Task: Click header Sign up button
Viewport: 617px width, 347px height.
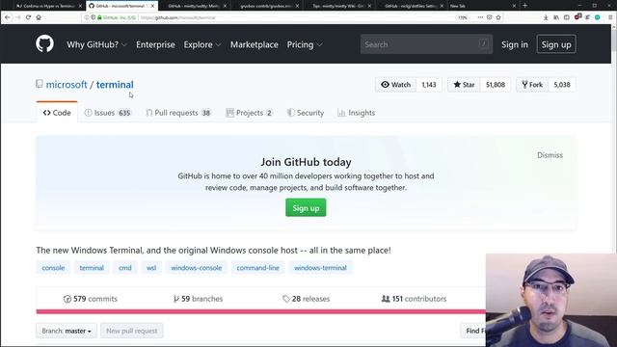Action: [x=556, y=44]
